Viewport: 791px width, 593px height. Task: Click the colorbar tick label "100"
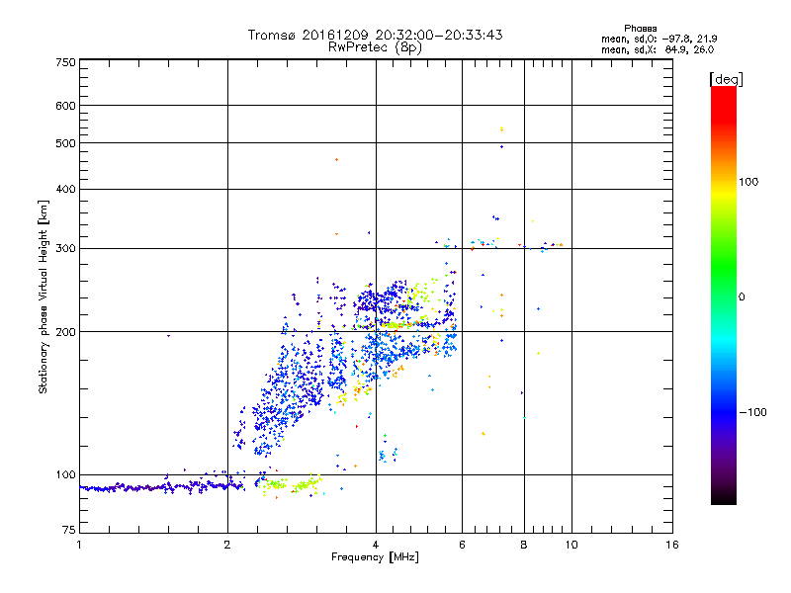[x=748, y=182]
